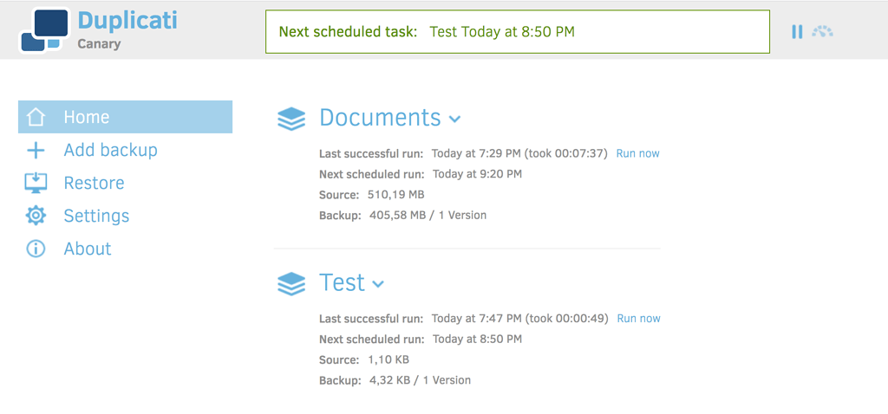The height and width of the screenshot is (414, 888).
Task: Click the info circle icon beside About
Action: coord(36,249)
